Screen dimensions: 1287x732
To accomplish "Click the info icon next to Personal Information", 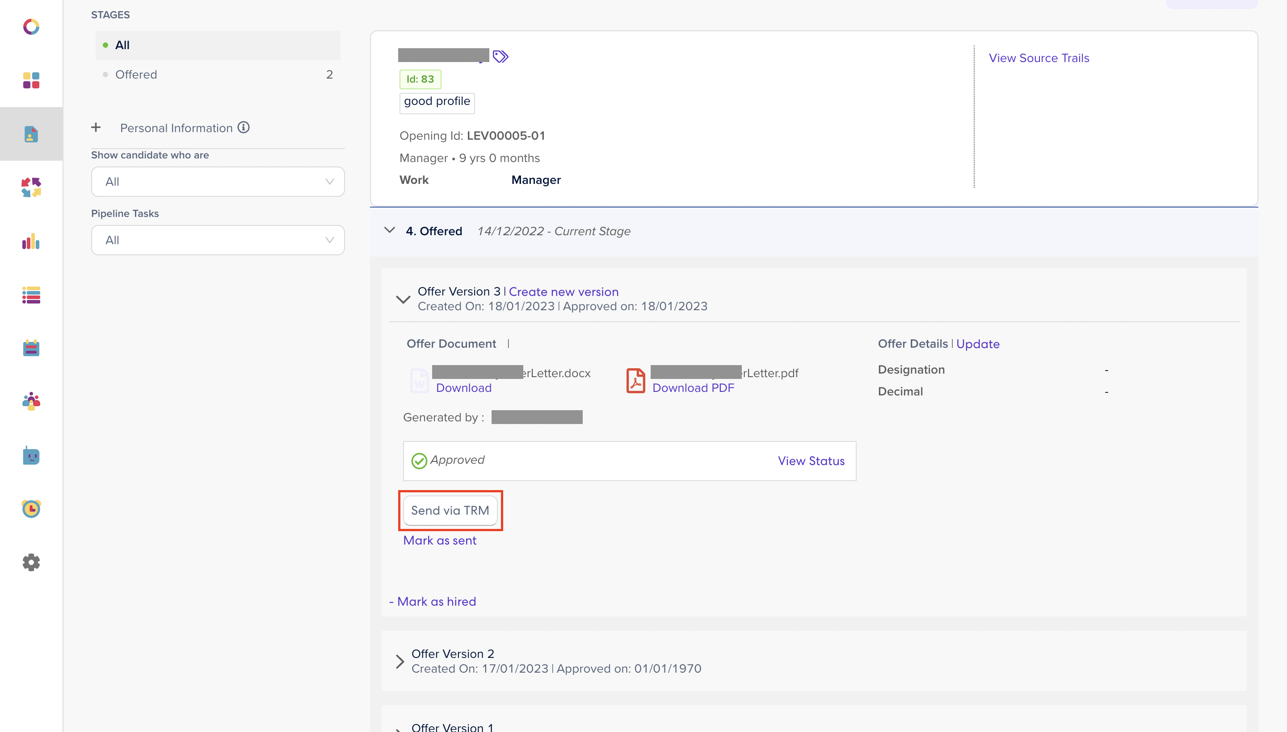I will (x=244, y=127).
